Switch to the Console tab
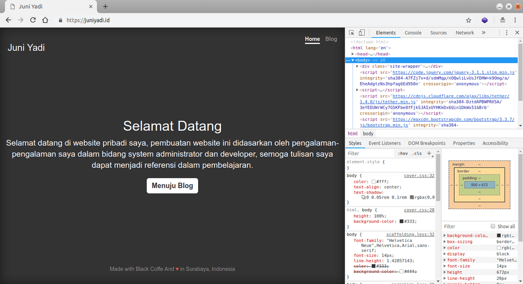This screenshot has height=284, width=523. (413, 33)
